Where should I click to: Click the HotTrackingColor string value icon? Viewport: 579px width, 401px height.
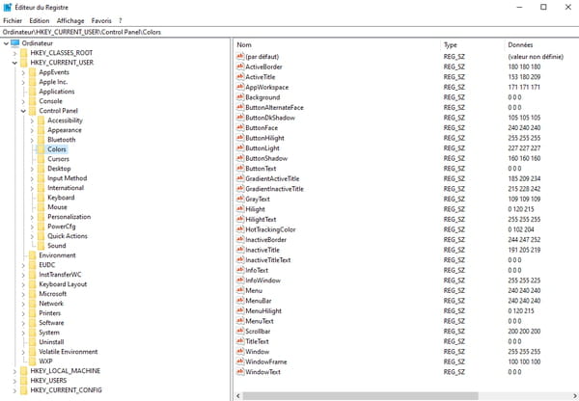240,229
